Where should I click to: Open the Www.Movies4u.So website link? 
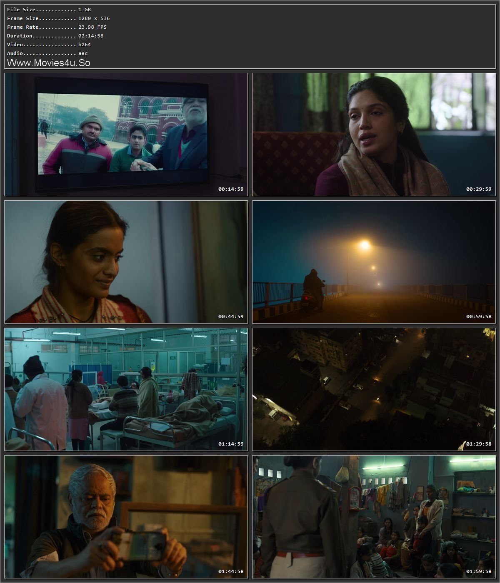(49, 63)
